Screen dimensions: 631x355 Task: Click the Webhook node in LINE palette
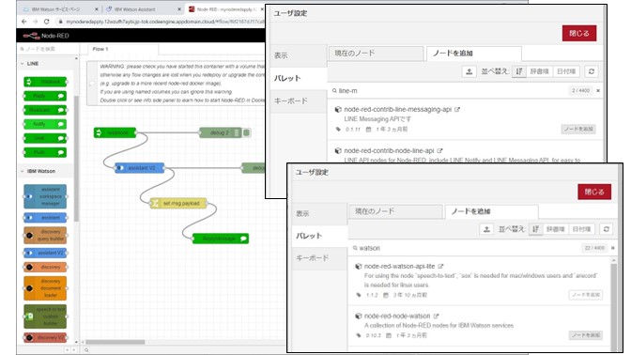(x=45, y=82)
